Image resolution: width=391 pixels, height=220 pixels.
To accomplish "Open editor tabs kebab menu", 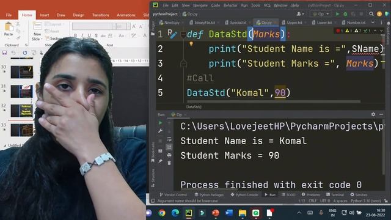I will (x=381, y=23).
